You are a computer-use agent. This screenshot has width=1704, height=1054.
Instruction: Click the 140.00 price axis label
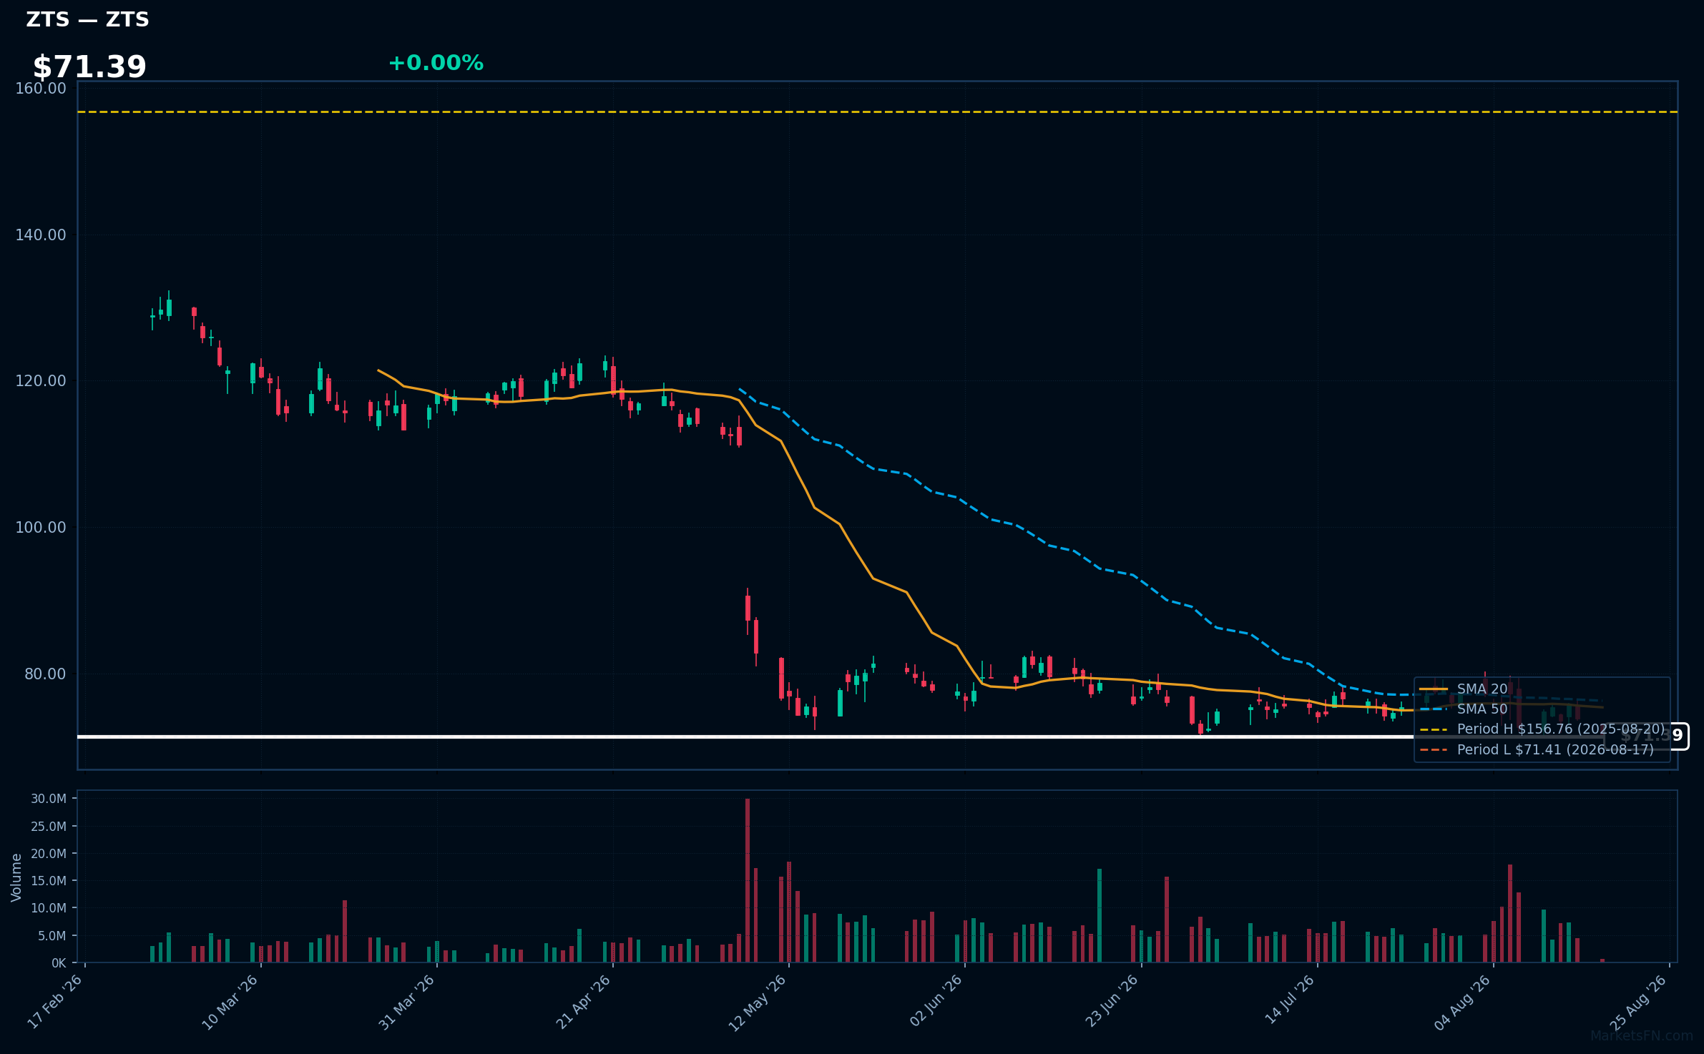[41, 235]
